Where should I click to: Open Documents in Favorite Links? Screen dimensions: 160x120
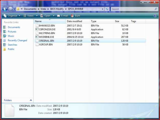coord(14,27)
